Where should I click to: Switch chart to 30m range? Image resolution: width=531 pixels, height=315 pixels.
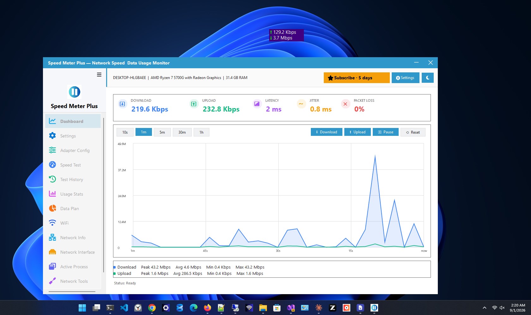click(x=182, y=132)
